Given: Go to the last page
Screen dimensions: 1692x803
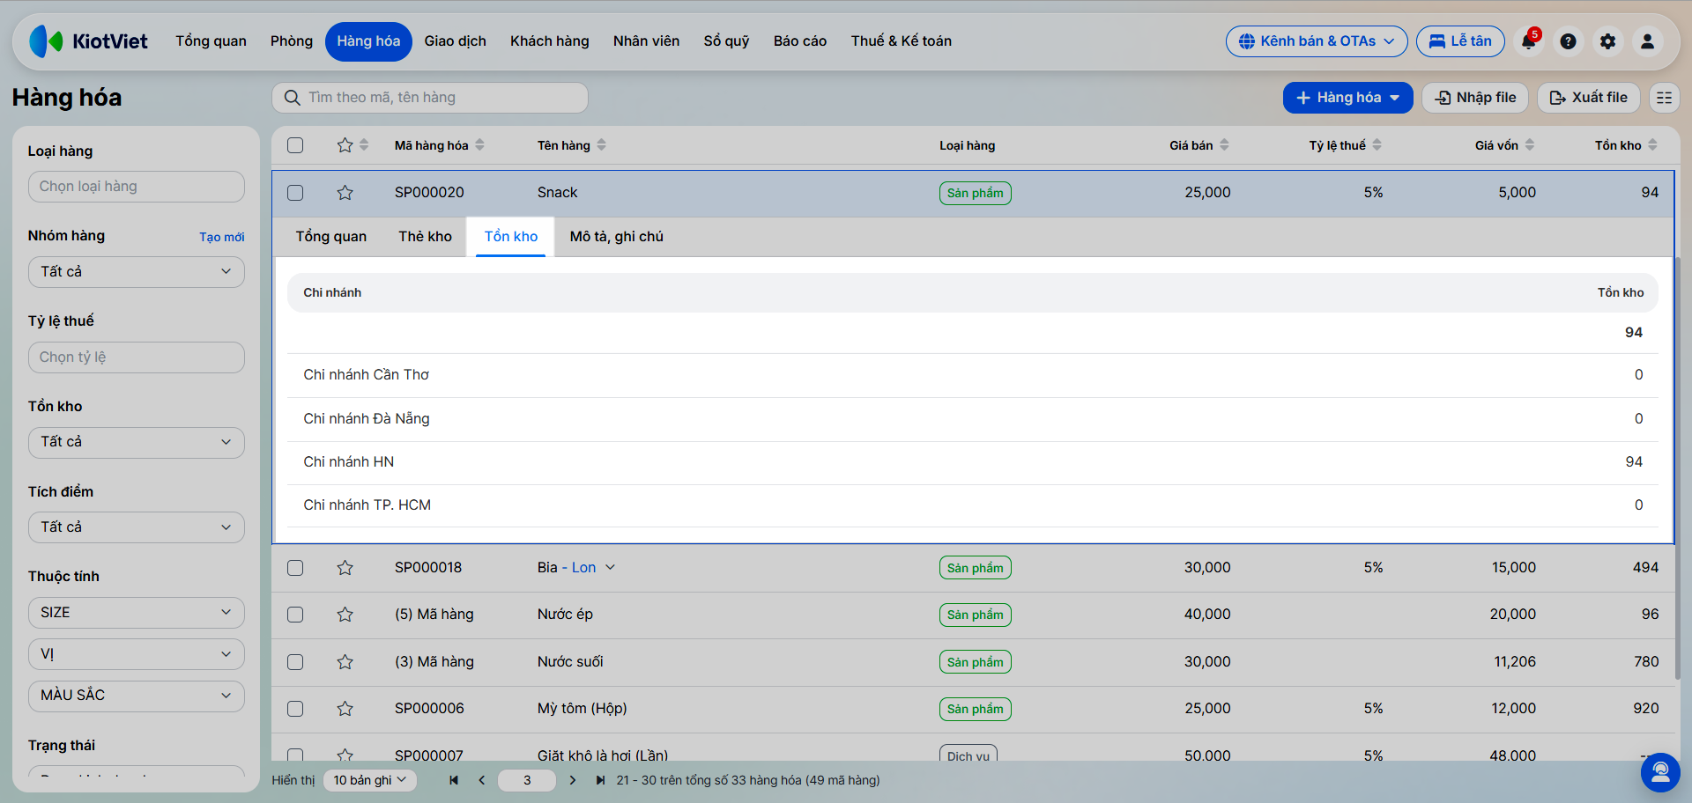Looking at the screenshot, I should point(600,780).
